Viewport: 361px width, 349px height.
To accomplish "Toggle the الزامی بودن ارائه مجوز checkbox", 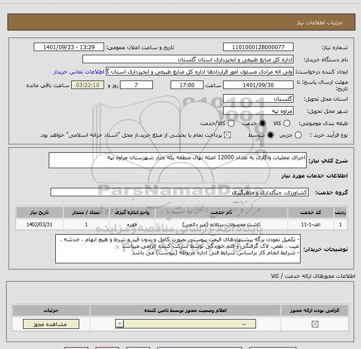I will [x=315, y=324].
